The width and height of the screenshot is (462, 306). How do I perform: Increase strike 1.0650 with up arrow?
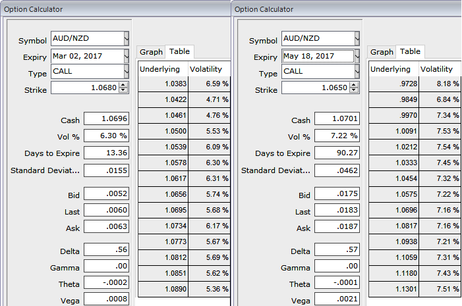tap(354, 85)
